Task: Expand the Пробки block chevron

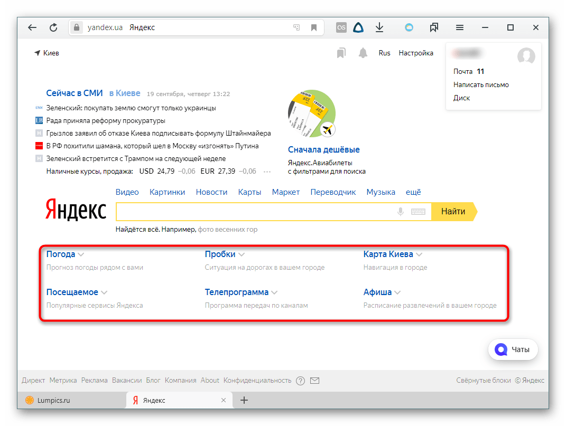Action: click(241, 254)
